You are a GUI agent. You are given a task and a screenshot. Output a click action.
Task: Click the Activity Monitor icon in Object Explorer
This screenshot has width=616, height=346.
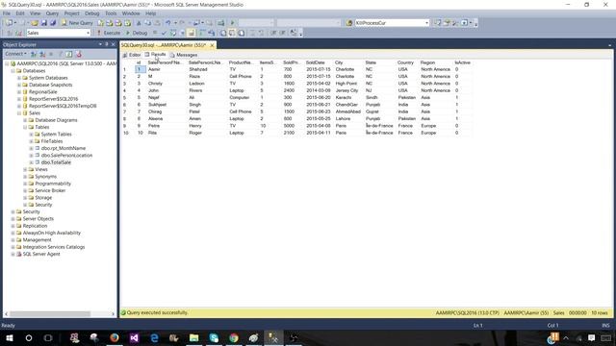tap(79, 54)
